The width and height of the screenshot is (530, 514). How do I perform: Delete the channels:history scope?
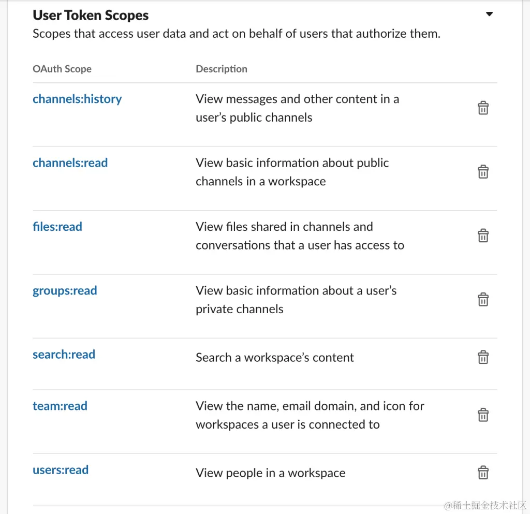(483, 108)
